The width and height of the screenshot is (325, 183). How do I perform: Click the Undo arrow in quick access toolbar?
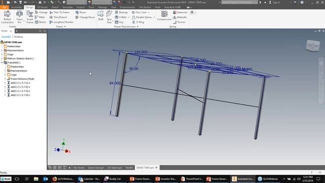coord(25,2)
